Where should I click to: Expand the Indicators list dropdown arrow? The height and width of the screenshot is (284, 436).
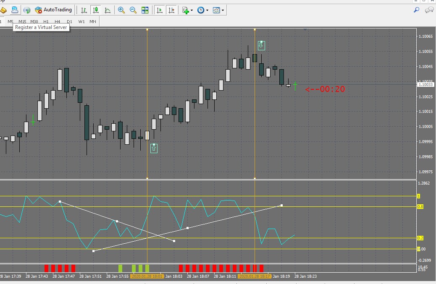192,10
